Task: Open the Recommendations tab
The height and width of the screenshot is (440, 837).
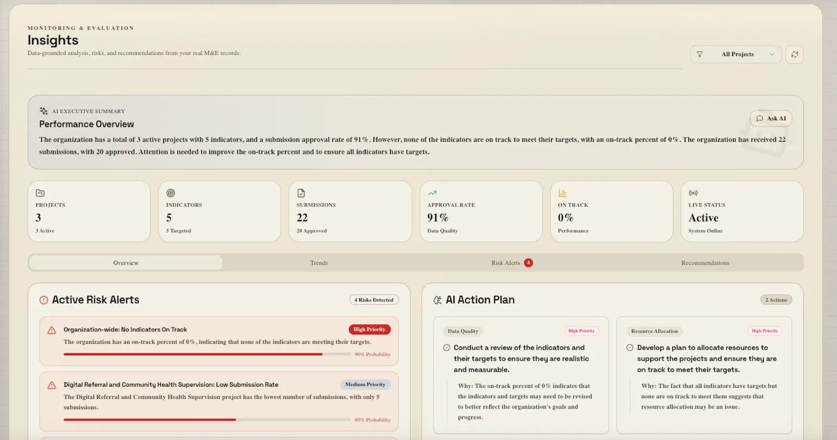Action: 705,263
